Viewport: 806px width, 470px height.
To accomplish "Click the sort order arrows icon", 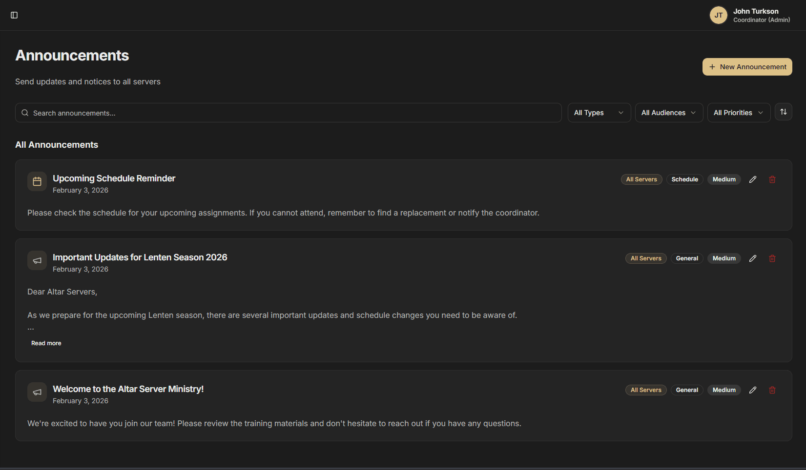I will [x=783, y=112].
